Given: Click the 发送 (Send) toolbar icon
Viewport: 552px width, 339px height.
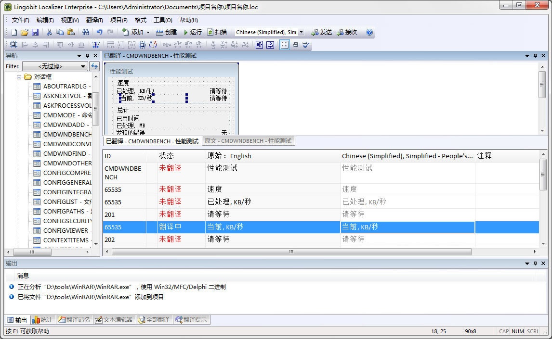Looking at the screenshot, I should point(322,32).
